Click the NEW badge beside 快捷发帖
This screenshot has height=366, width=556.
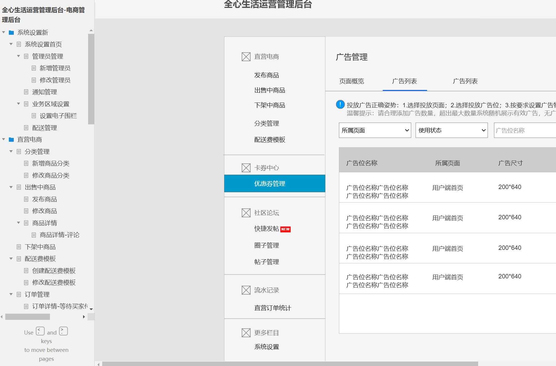[x=285, y=229]
